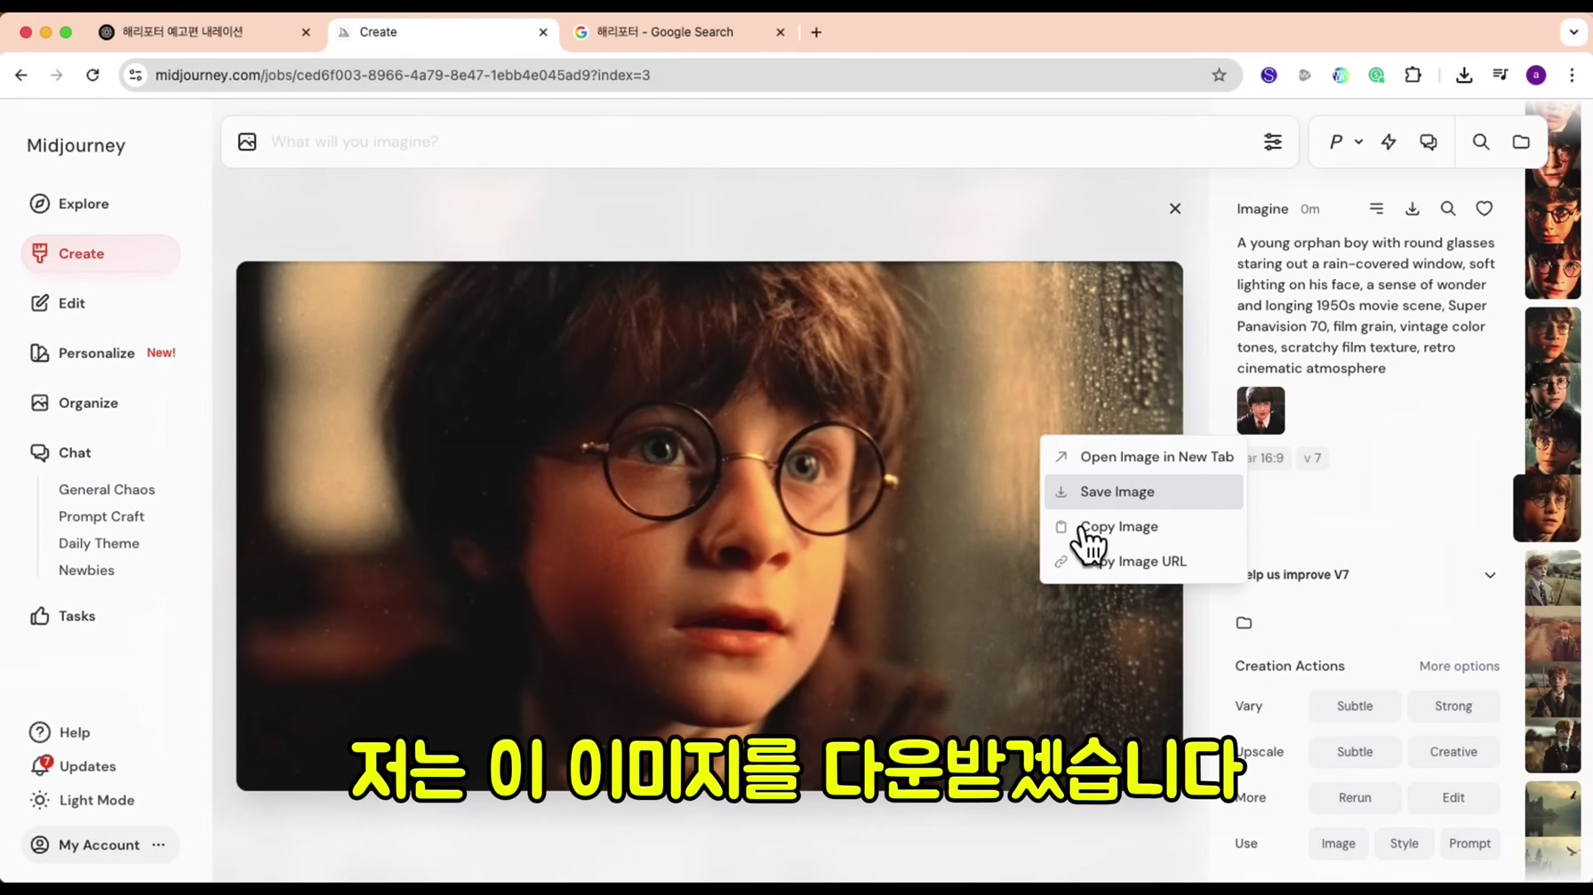This screenshot has height=895, width=1593.
Task: Click Upscale Subtle button
Action: pyautogui.click(x=1355, y=752)
